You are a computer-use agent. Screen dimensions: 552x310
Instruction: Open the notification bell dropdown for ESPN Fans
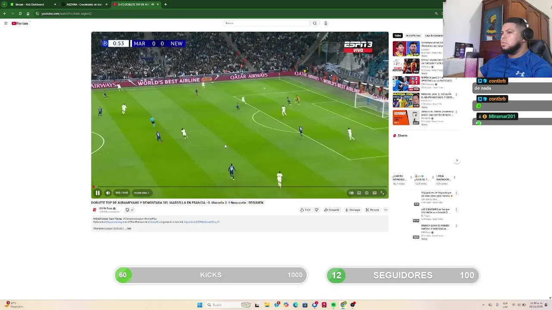(129, 210)
